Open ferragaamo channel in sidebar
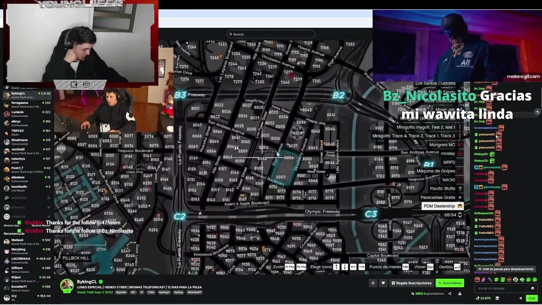This screenshot has height=305, width=542. (27, 105)
